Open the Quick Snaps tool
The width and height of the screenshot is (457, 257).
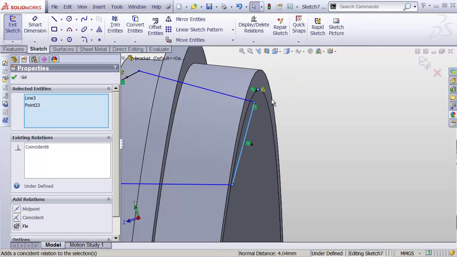coord(299,25)
